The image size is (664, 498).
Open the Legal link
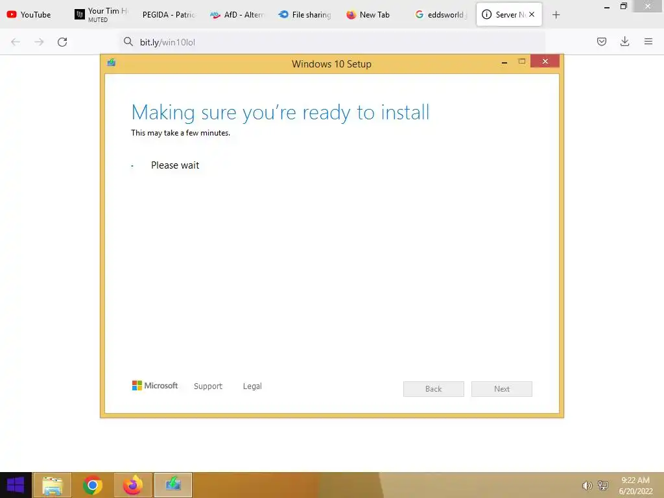[252, 386]
